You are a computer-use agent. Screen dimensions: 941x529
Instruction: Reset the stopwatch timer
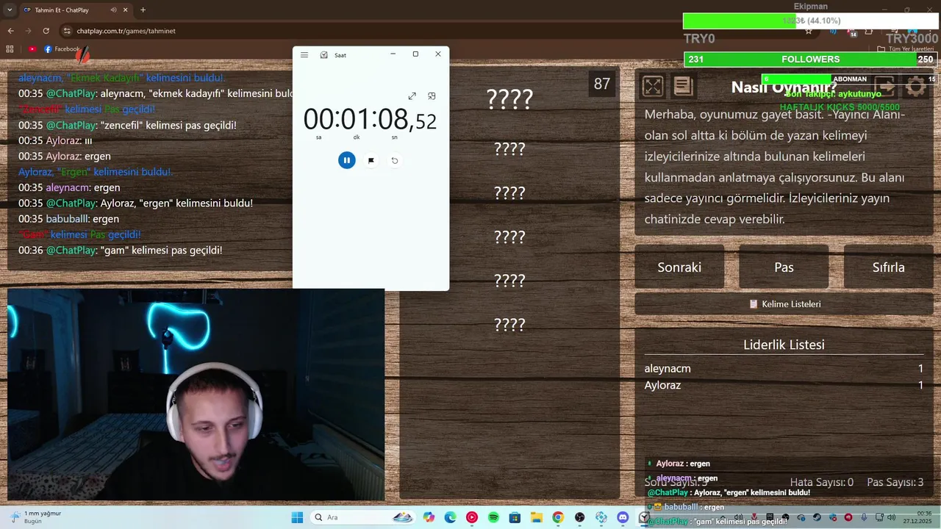coord(395,160)
